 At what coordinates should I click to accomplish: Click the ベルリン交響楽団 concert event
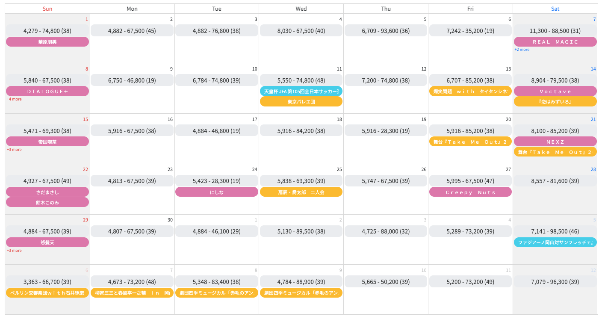coord(47,293)
